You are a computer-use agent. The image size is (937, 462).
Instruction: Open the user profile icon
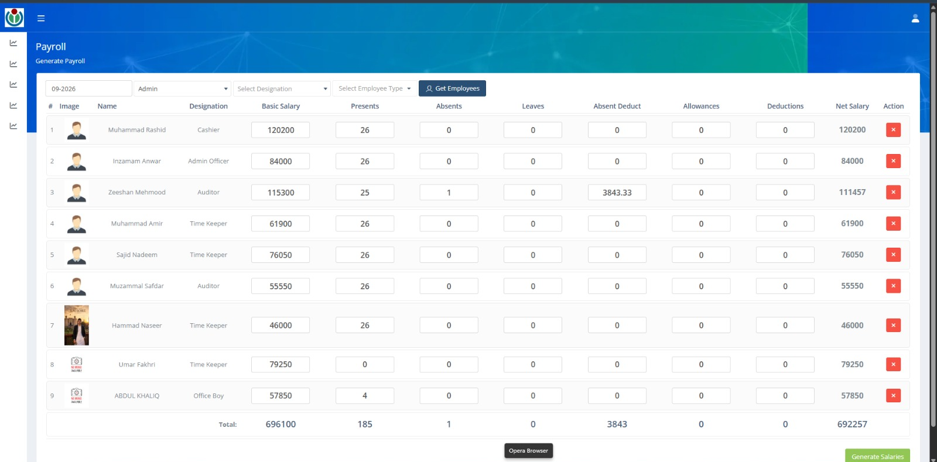(x=915, y=18)
